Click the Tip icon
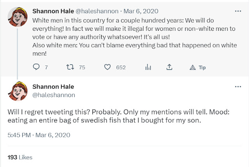The image size is (249, 167). 192,67
